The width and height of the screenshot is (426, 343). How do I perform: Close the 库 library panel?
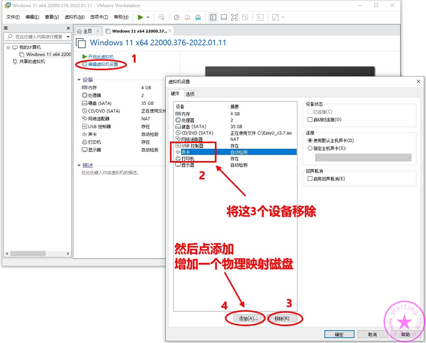tap(68, 28)
